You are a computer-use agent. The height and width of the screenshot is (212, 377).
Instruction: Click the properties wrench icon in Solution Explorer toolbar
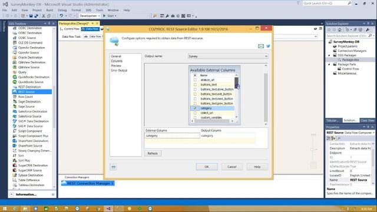(x=368, y=30)
